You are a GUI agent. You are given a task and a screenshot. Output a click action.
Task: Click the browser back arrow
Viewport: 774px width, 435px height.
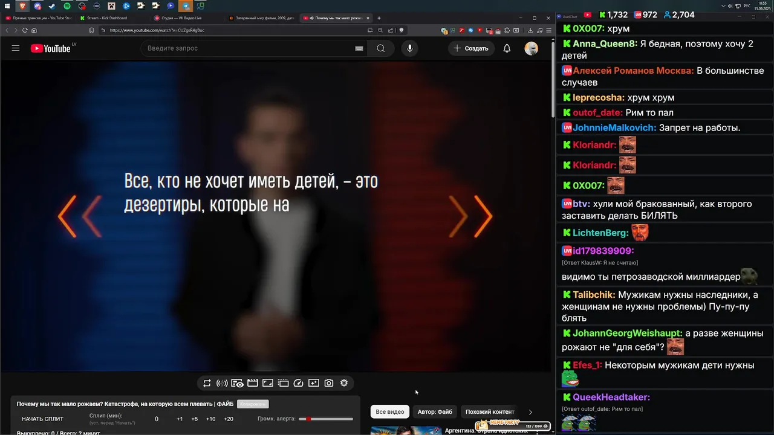pyautogui.click(x=7, y=30)
